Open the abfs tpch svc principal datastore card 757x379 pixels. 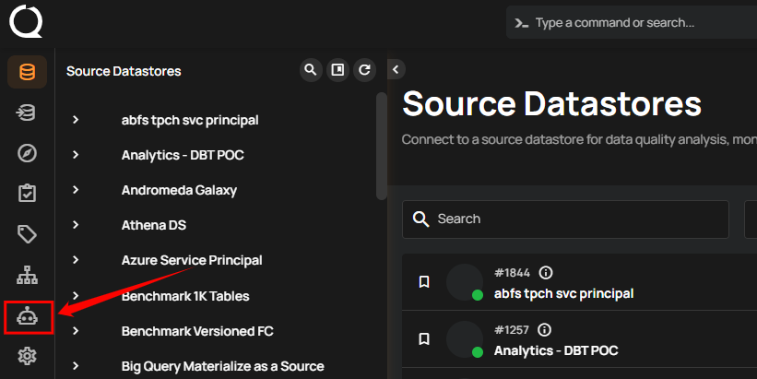coord(563,293)
